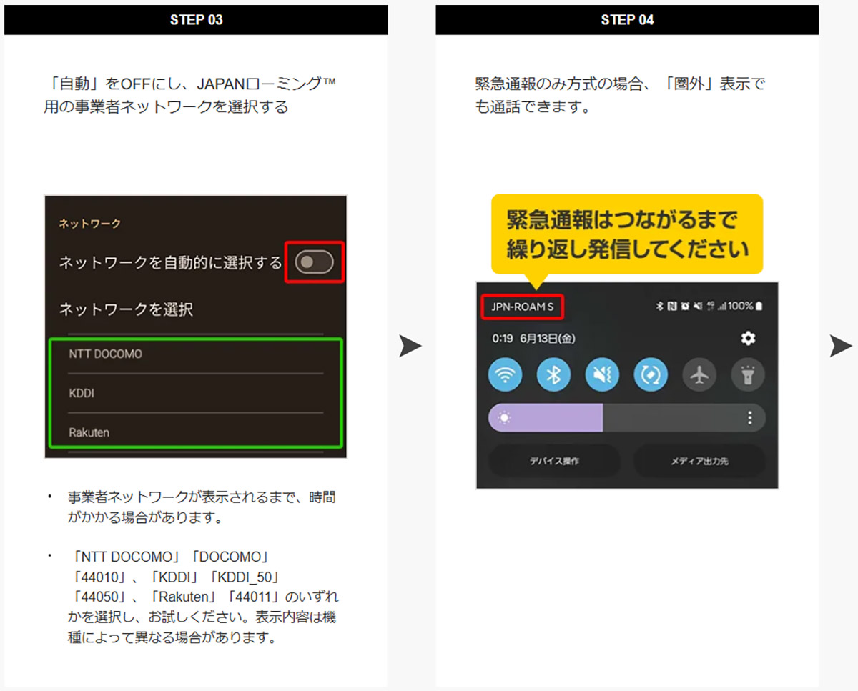
Task: Click the yellow 緊急通報はつながるまで callout
Action: click(627, 233)
